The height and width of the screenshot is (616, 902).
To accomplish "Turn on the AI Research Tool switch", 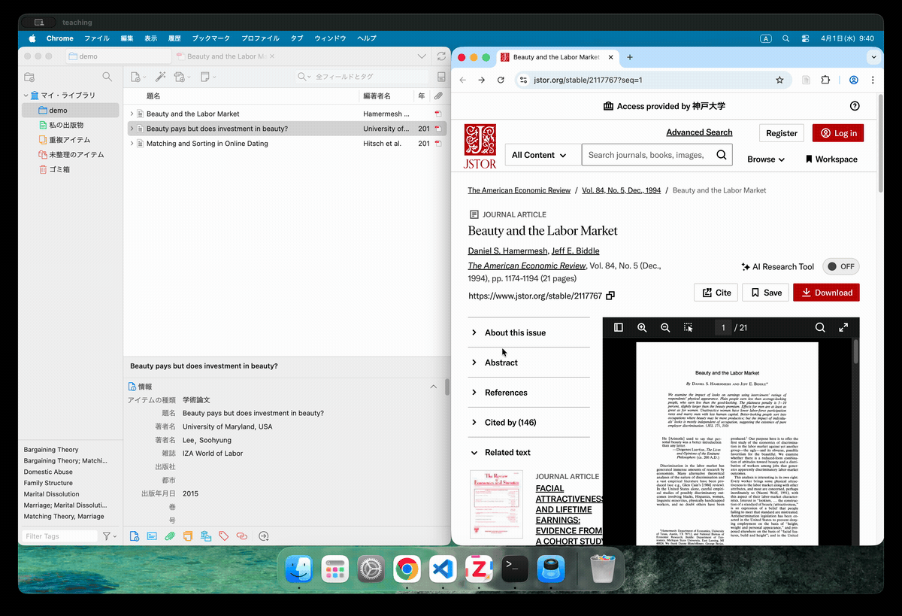I will tap(840, 267).
